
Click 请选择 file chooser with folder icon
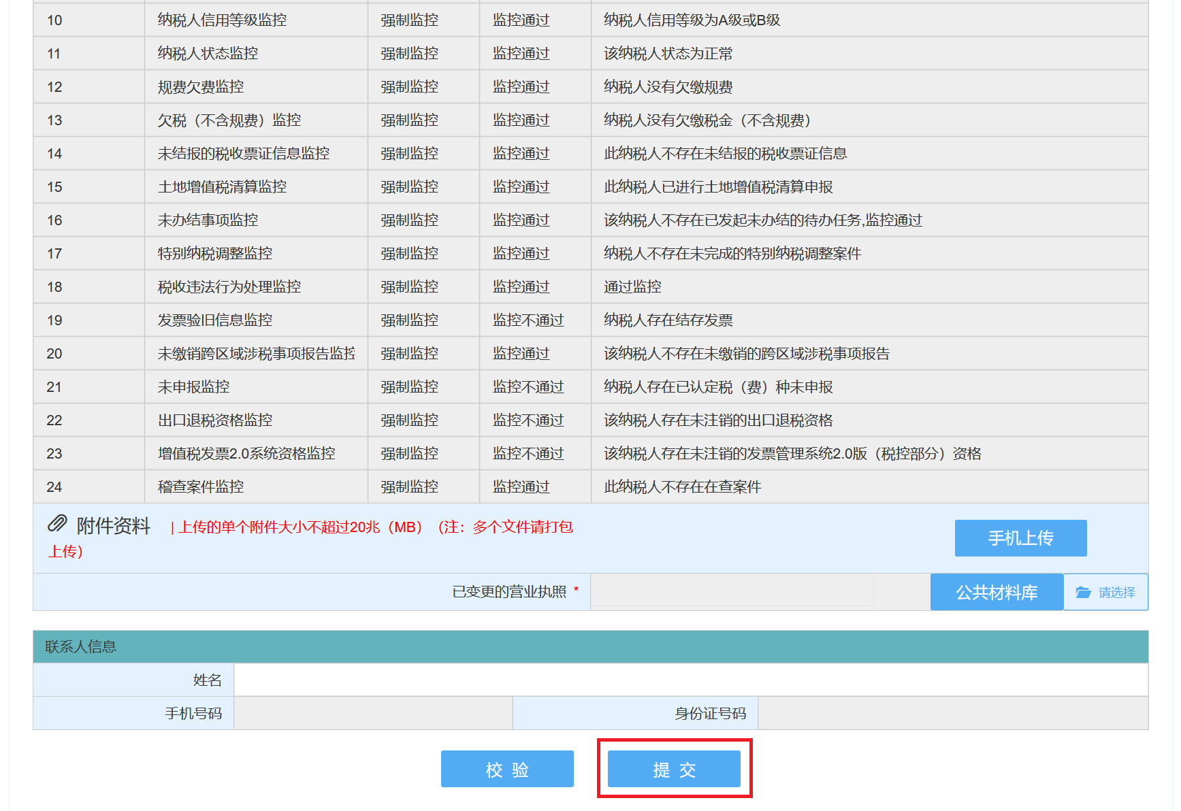coord(1105,592)
